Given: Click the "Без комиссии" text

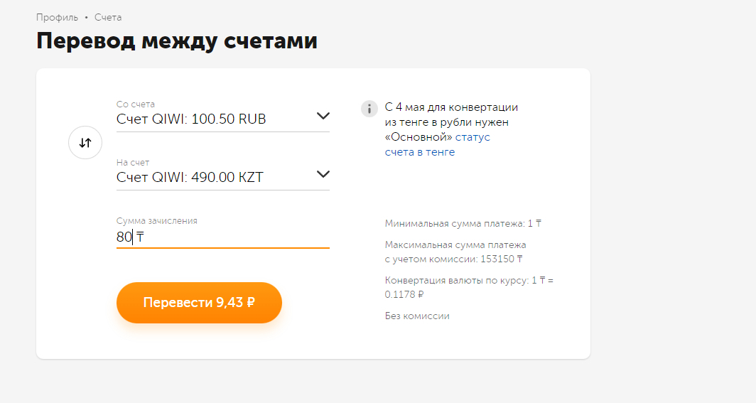Looking at the screenshot, I should pyautogui.click(x=417, y=316).
